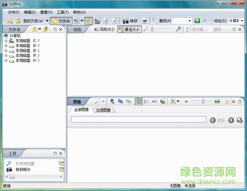
Task: Click the large thumbnail size icon
Action: coord(217,101)
